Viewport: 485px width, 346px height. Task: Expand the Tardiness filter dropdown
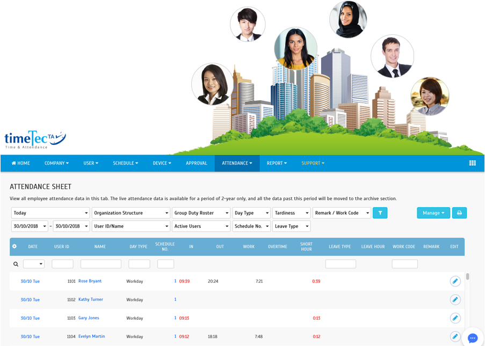click(x=291, y=213)
